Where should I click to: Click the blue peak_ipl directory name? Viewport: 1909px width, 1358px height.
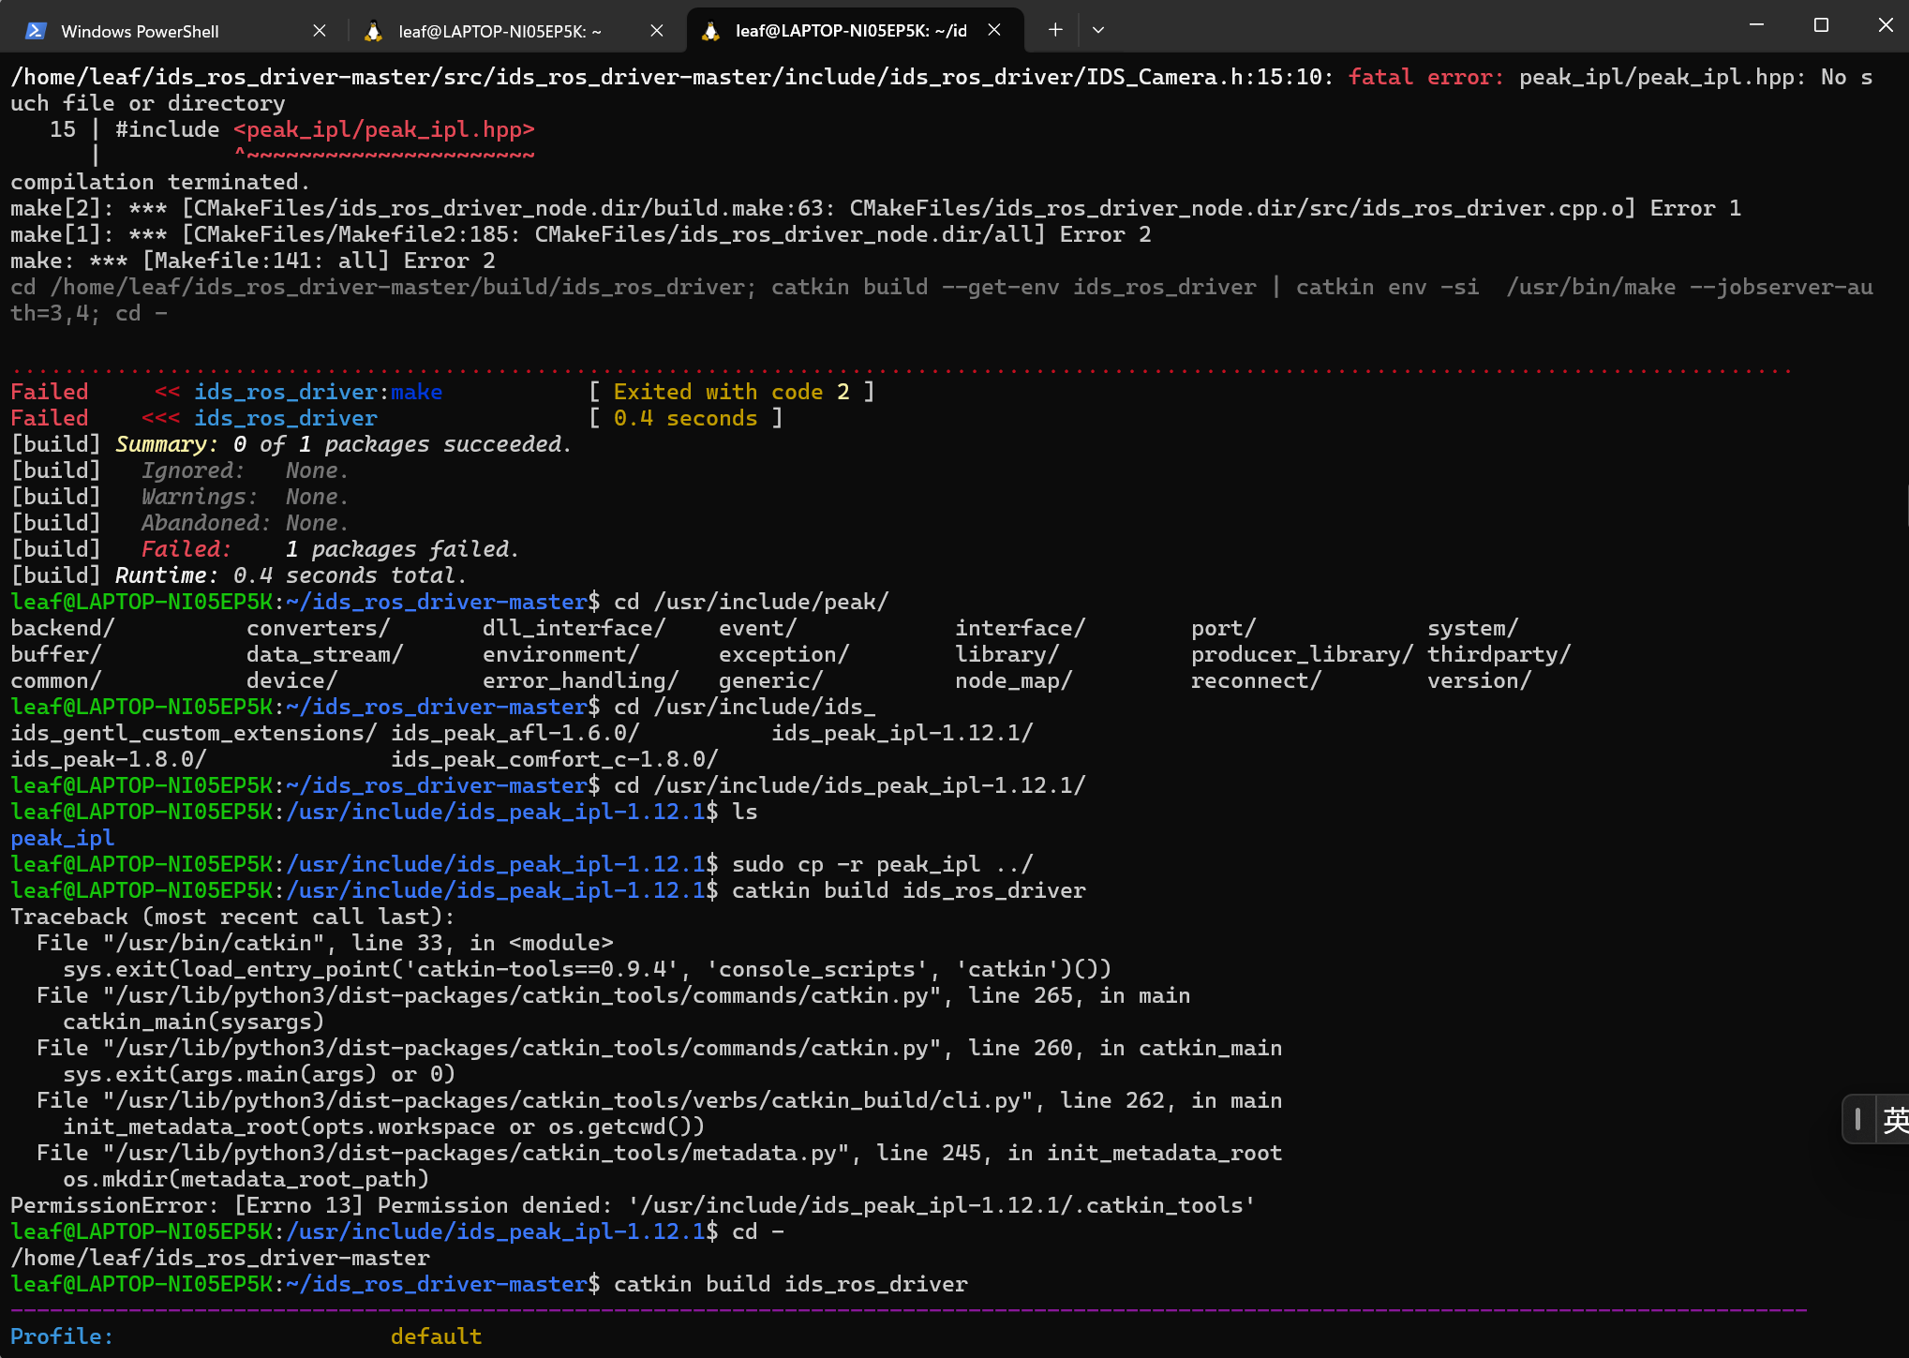tap(63, 838)
